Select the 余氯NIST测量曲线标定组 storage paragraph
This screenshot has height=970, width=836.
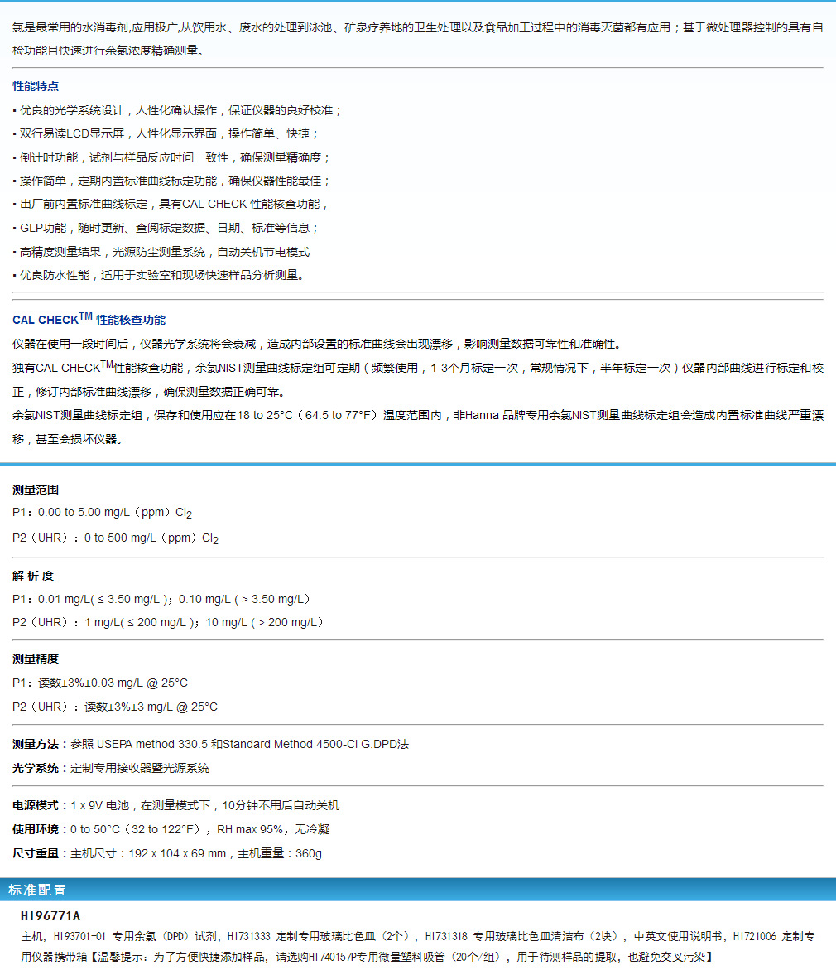[x=418, y=427]
